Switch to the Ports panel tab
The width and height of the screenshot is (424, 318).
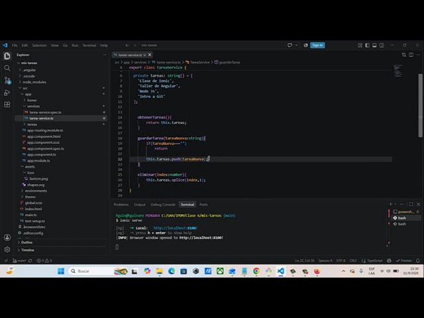[x=203, y=205]
